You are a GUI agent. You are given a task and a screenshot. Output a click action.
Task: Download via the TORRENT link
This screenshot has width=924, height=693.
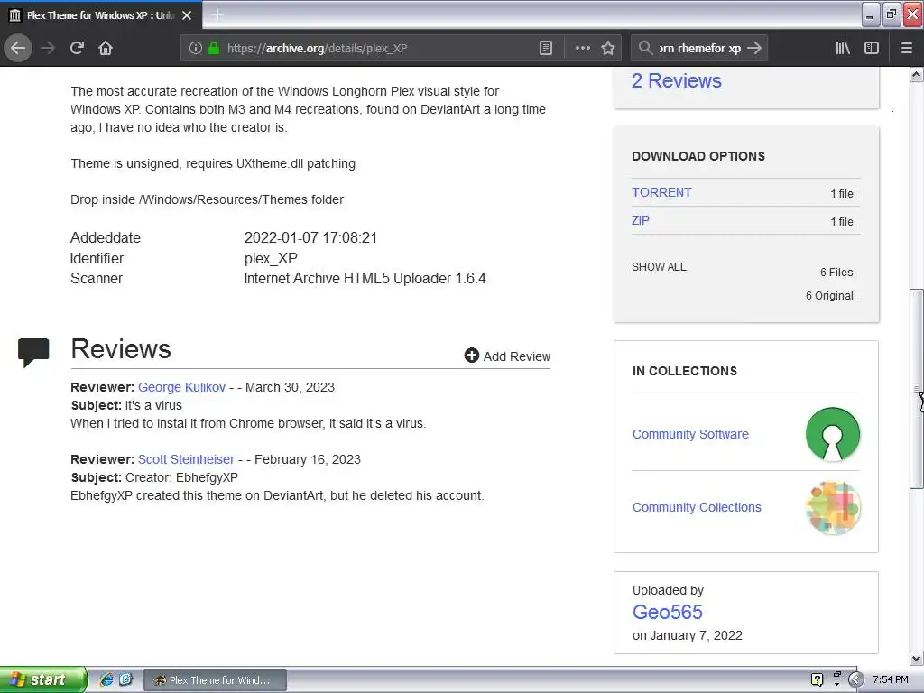click(661, 193)
